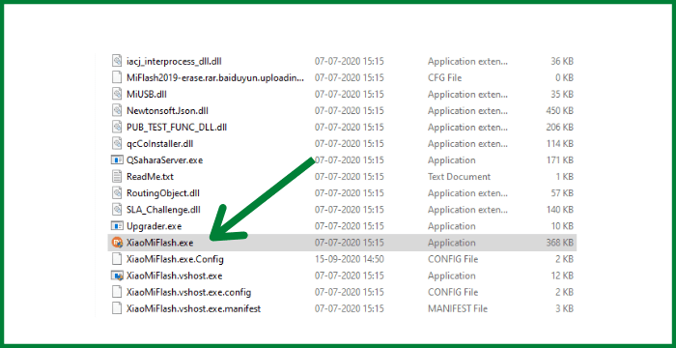
Task: Click the qcCoInstaller.dll file icon
Action: tap(117, 144)
